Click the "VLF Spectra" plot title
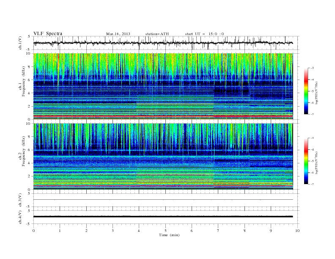 [x=48, y=33]
